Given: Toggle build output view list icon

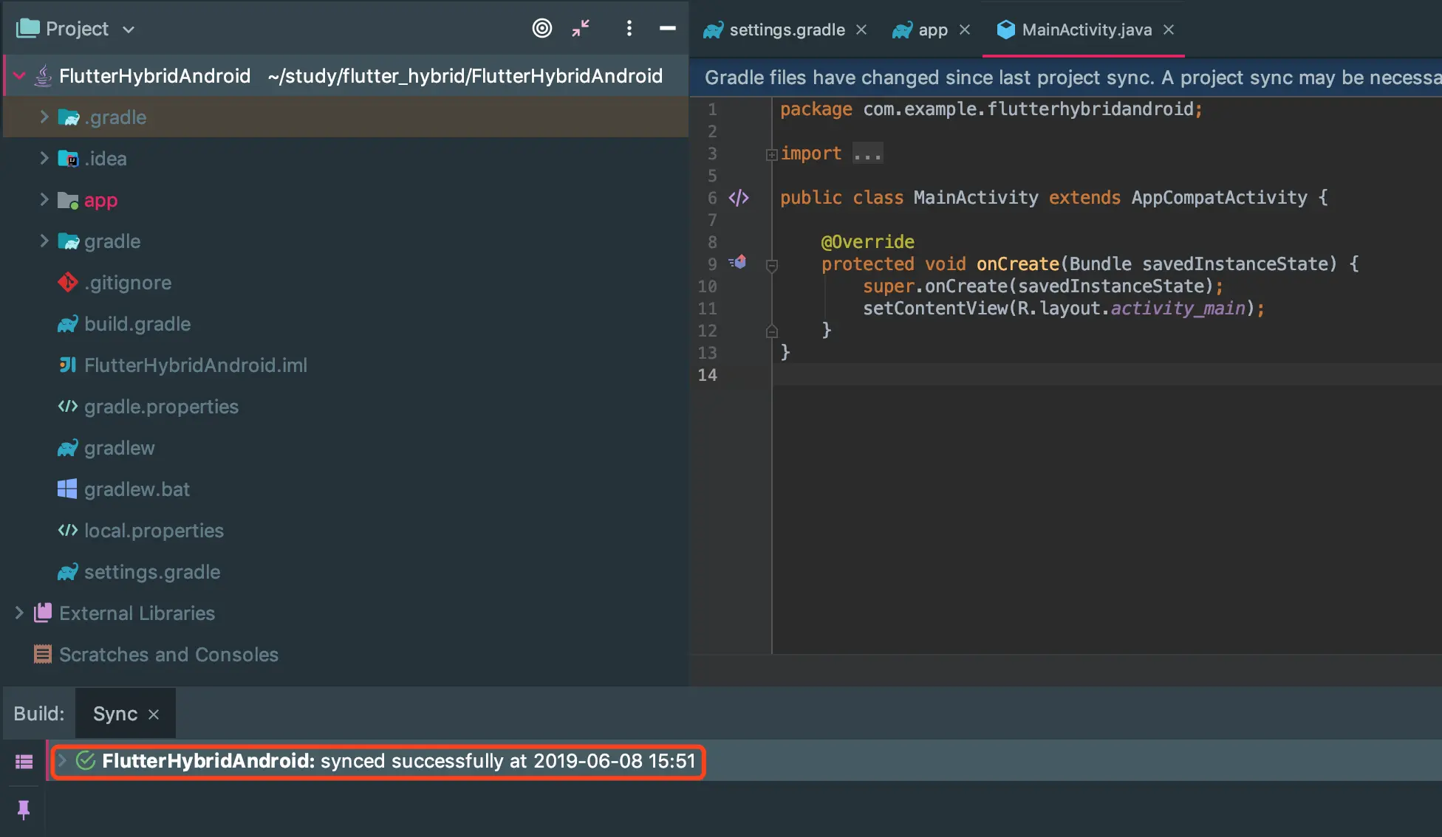Looking at the screenshot, I should [x=24, y=761].
